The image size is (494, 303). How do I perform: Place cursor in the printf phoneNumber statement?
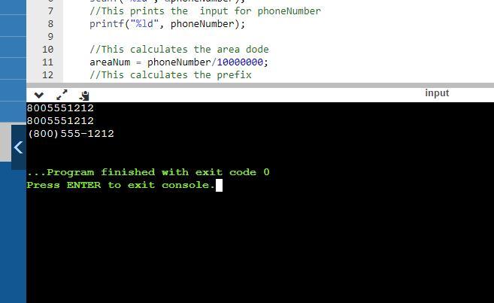167,24
